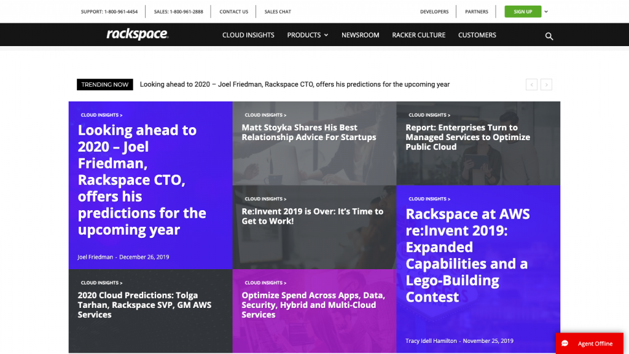The height and width of the screenshot is (354, 629).
Task: Click the Contact Us link
Action: click(233, 12)
